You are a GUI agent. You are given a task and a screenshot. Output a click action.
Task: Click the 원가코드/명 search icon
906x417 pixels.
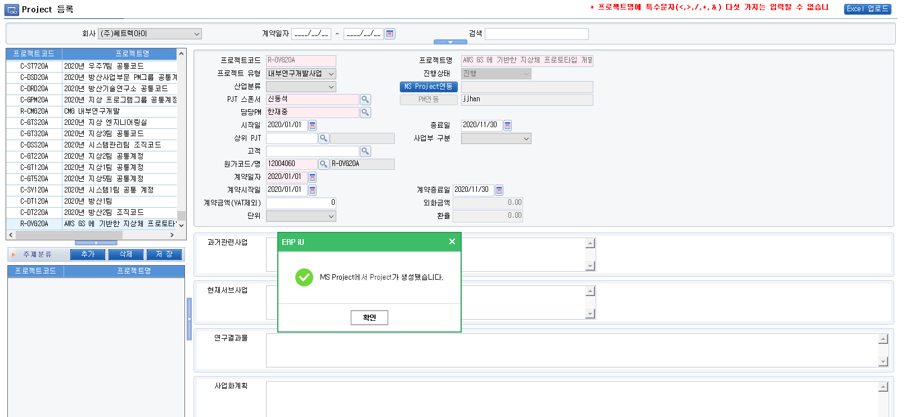(x=323, y=164)
